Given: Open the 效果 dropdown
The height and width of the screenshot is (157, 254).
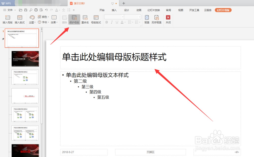Looking at the screenshot, I should (54, 20).
